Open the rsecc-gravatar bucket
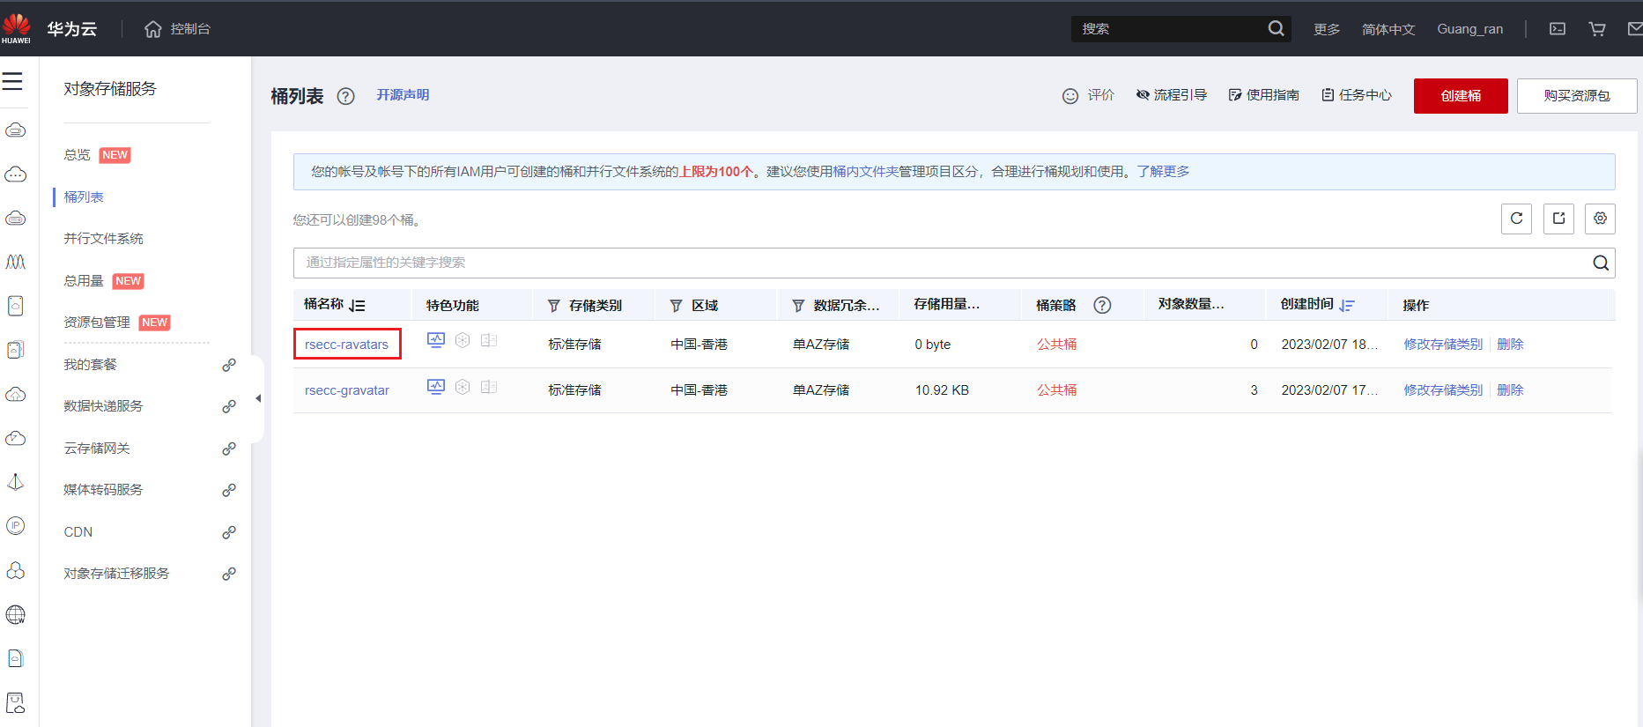The width and height of the screenshot is (1643, 727). tap(347, 390)
